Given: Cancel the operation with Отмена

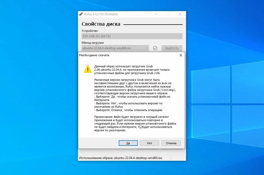Looking at the screenshot, I should tap(171, 143).
